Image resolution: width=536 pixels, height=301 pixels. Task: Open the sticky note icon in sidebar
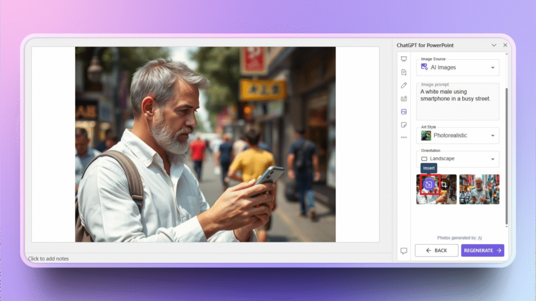(x=404, y=125)
